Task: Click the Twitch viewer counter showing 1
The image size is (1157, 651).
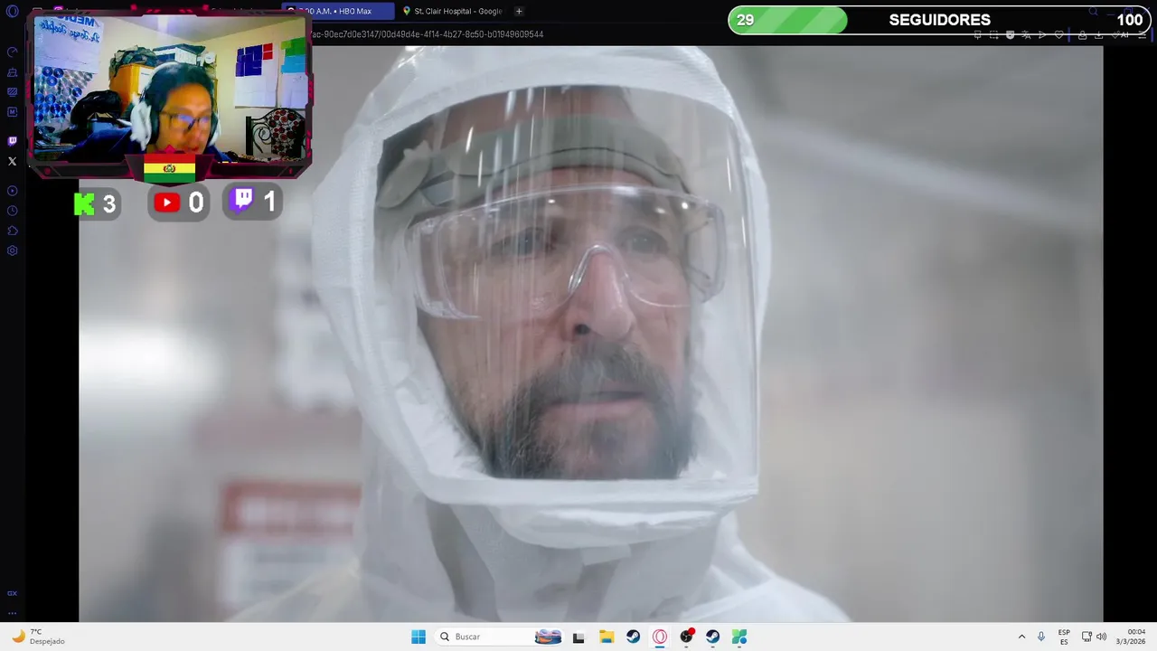Action: (x=254, y=202)
